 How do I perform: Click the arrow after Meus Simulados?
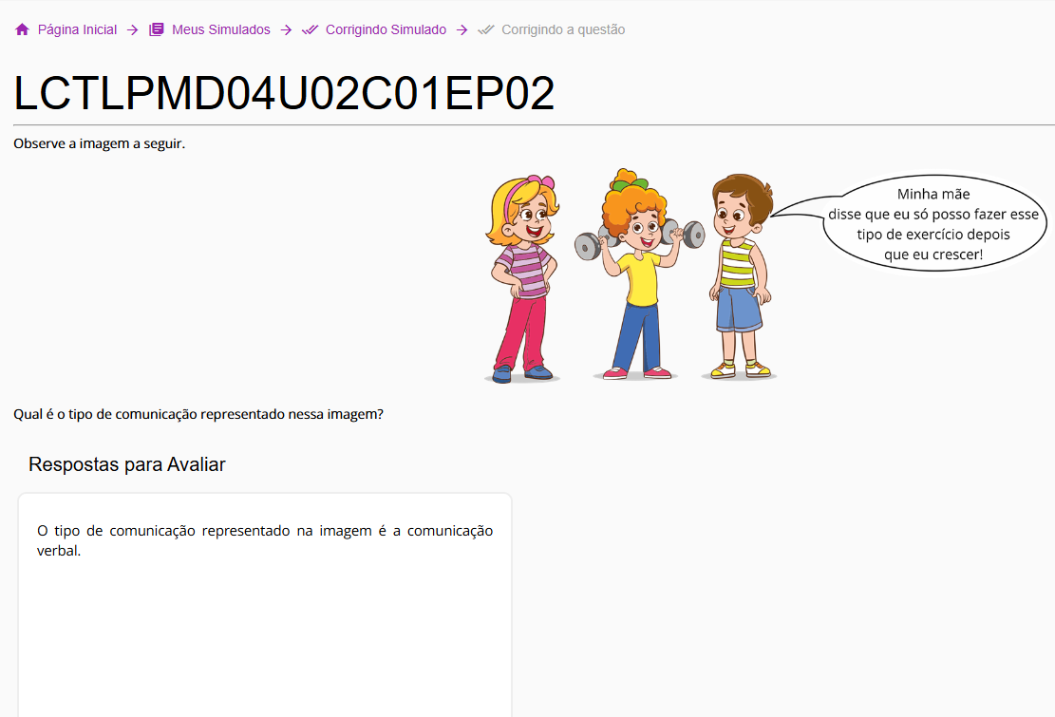[286, 29]
